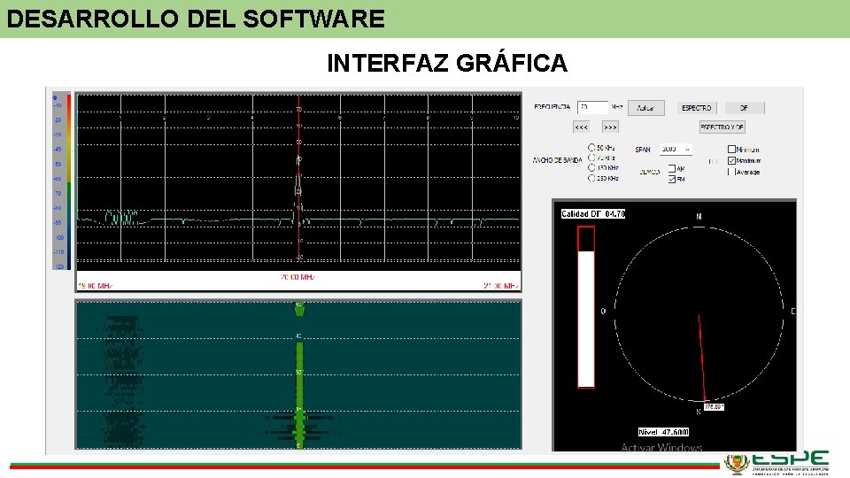
Task: Enable the AM demodulation checkbox
Action: pos(672,168)
